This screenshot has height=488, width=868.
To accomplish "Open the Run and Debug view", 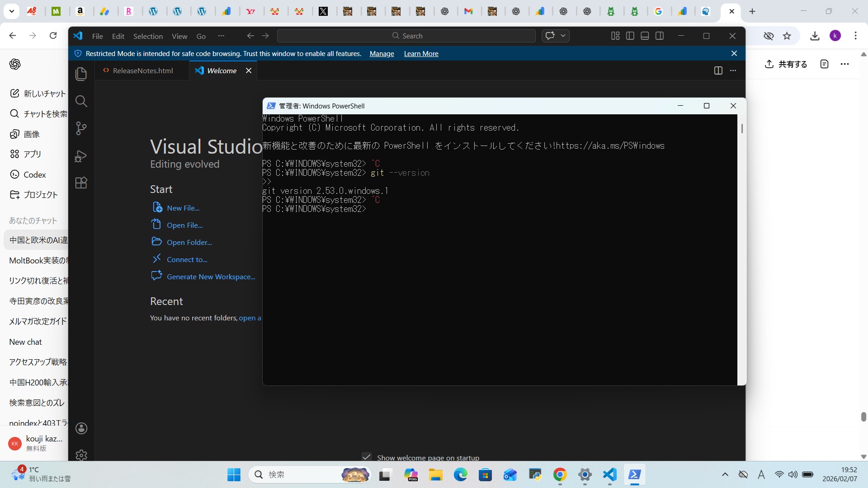I will click(81, 156).
